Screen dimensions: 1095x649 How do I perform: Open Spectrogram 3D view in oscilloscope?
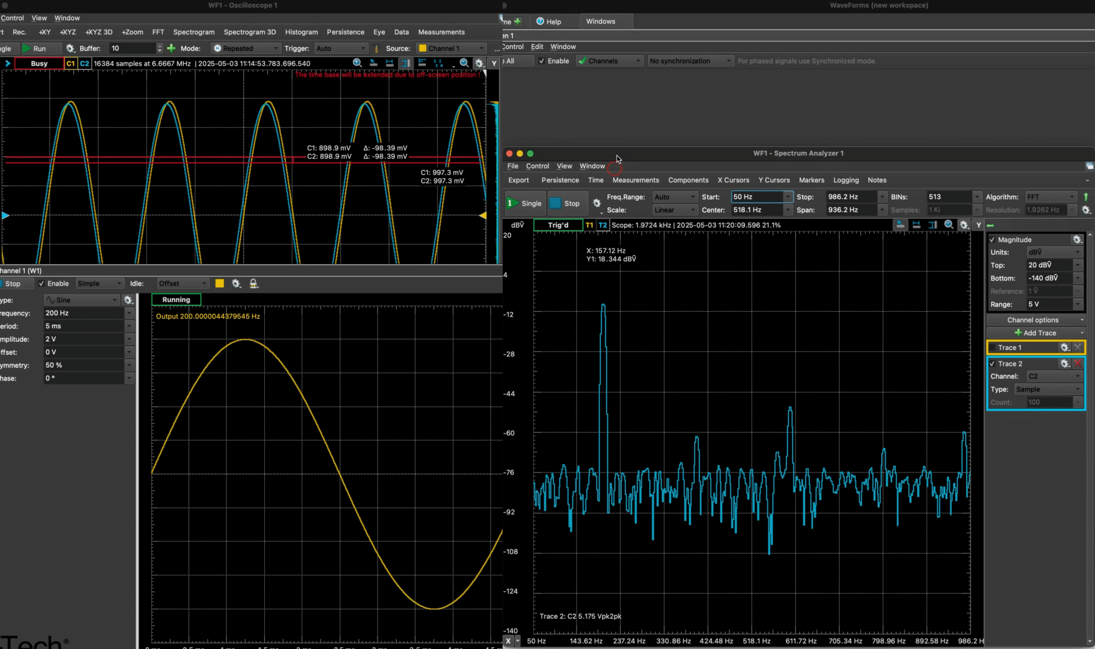[250, 32]
